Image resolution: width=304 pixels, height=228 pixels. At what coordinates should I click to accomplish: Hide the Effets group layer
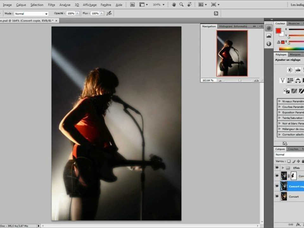(x=277, y=168)
